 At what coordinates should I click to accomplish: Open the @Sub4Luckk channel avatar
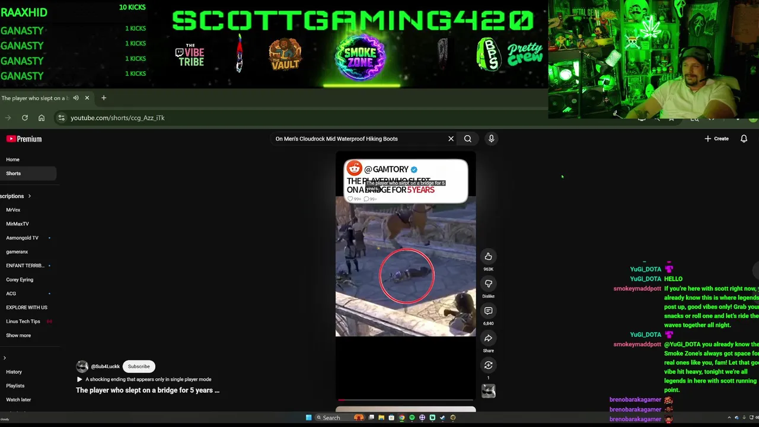pyautogui.click(x=82, y=367)
